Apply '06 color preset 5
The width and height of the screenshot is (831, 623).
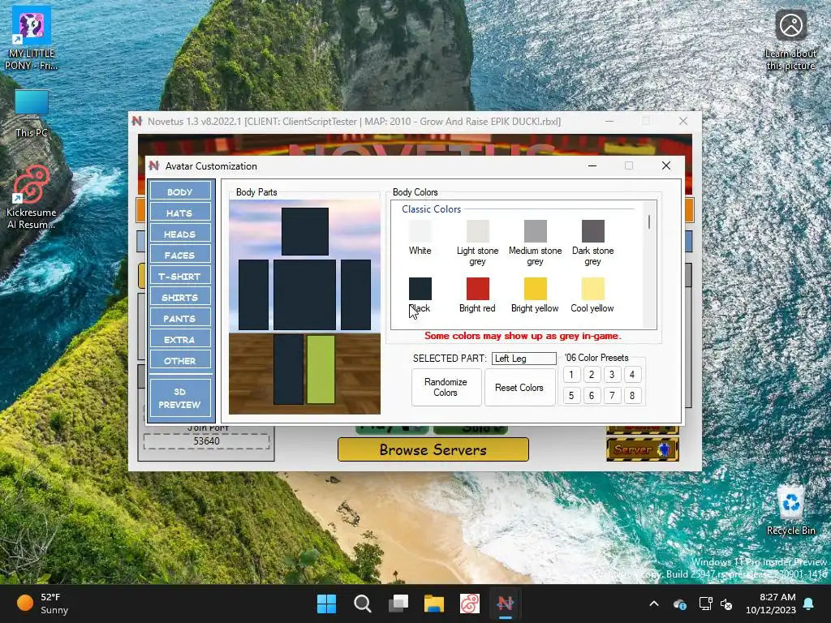571,395
